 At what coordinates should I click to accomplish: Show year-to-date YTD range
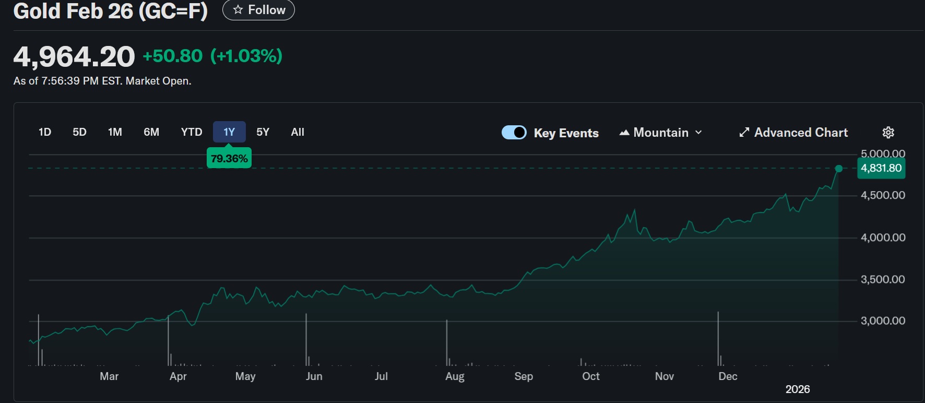(192, 132)
